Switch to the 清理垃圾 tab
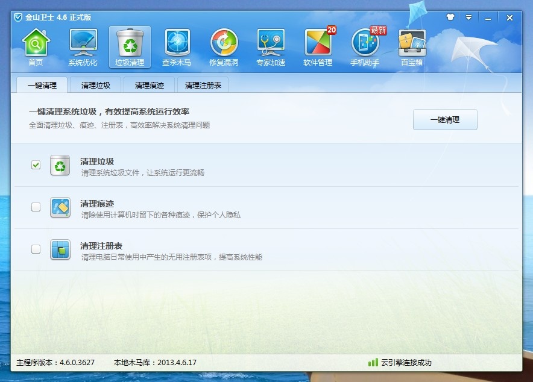 click(x=96, y=86)
